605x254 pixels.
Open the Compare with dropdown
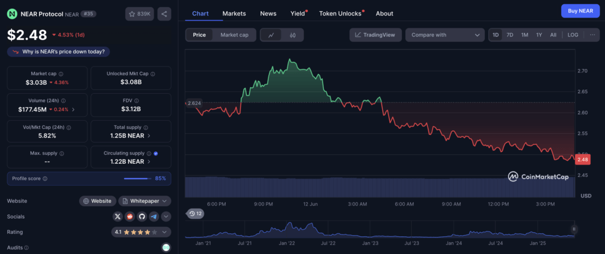445,35
